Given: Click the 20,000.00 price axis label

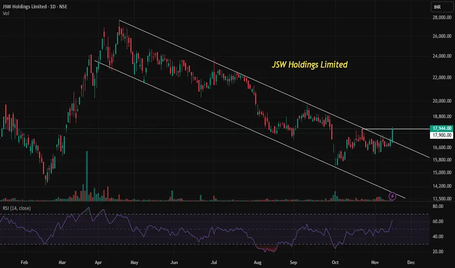Looking at the screenshot, I should (x=442, y=101).
